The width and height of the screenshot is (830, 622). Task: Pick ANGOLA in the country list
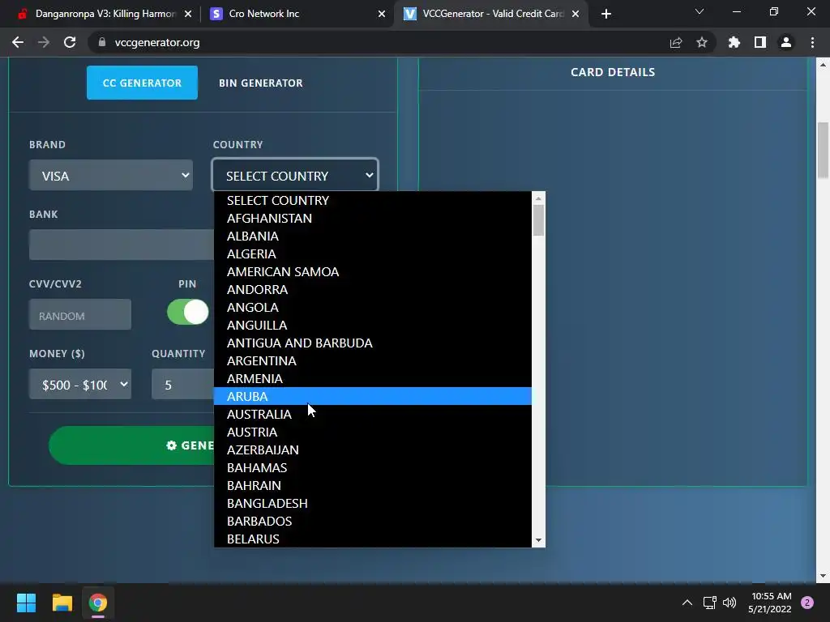[372, 307]
